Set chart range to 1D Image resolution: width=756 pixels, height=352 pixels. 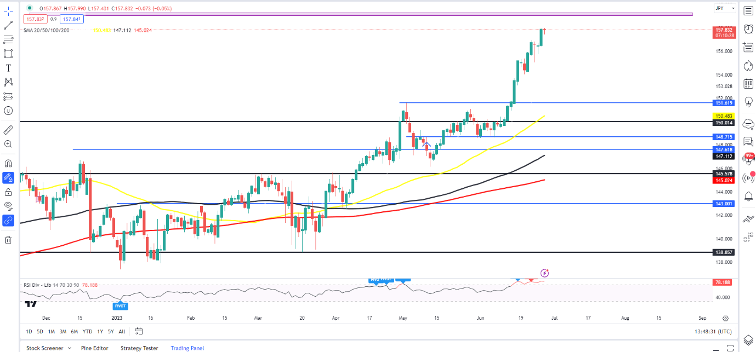29,331
